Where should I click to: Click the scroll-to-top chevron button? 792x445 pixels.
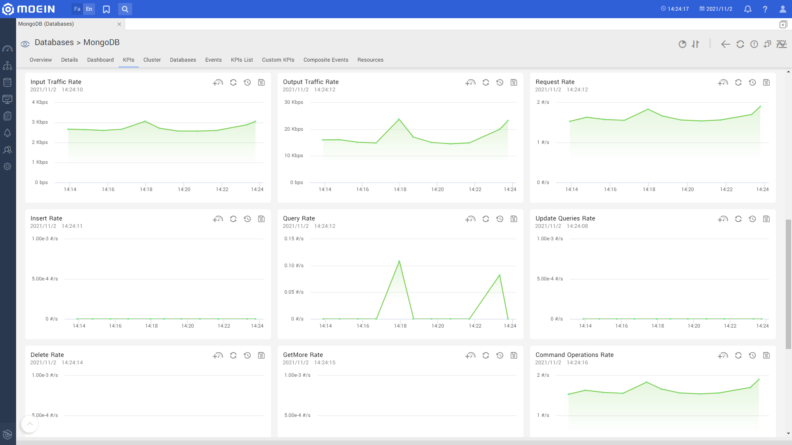point(30,424)
